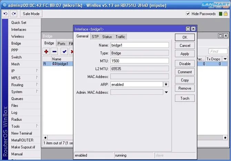This screenshot has width=231, height=161.
Task: Open the Switch menu item
Action: coord(16,57)
